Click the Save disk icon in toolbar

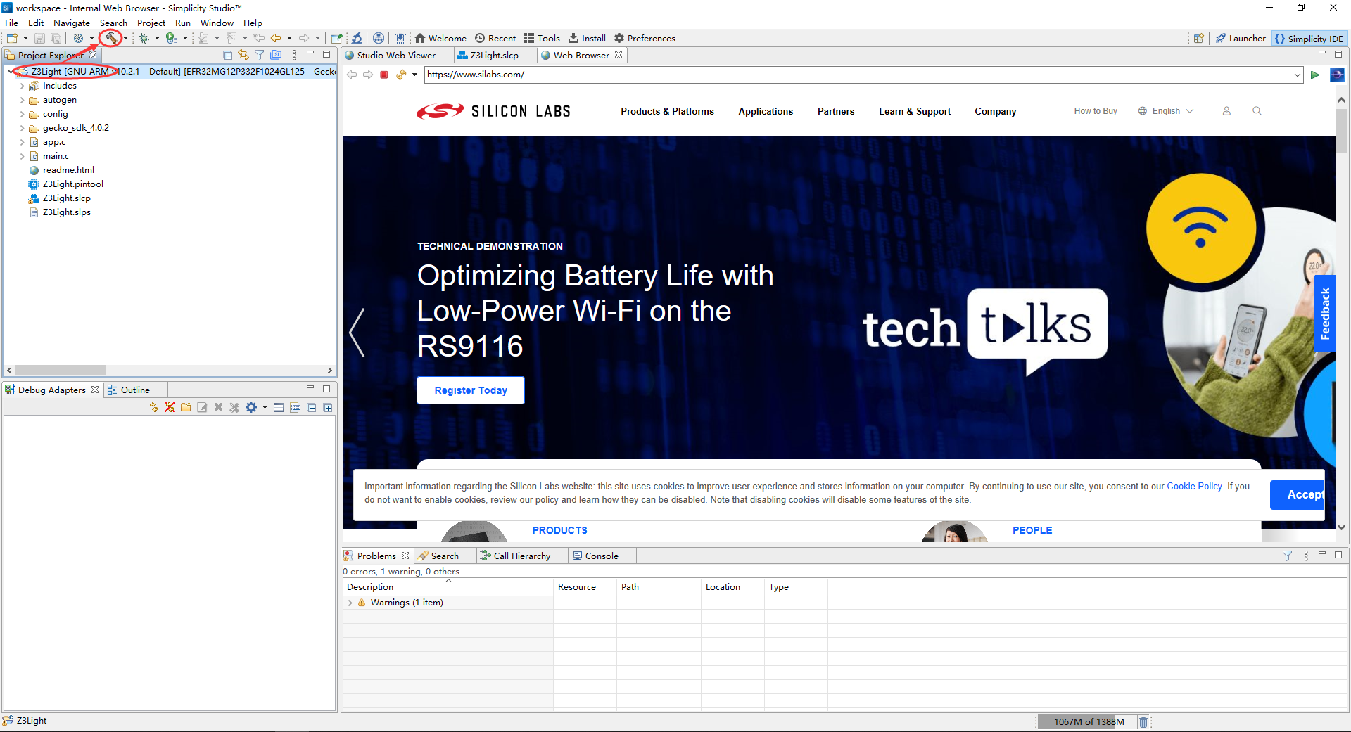point(39,38)
